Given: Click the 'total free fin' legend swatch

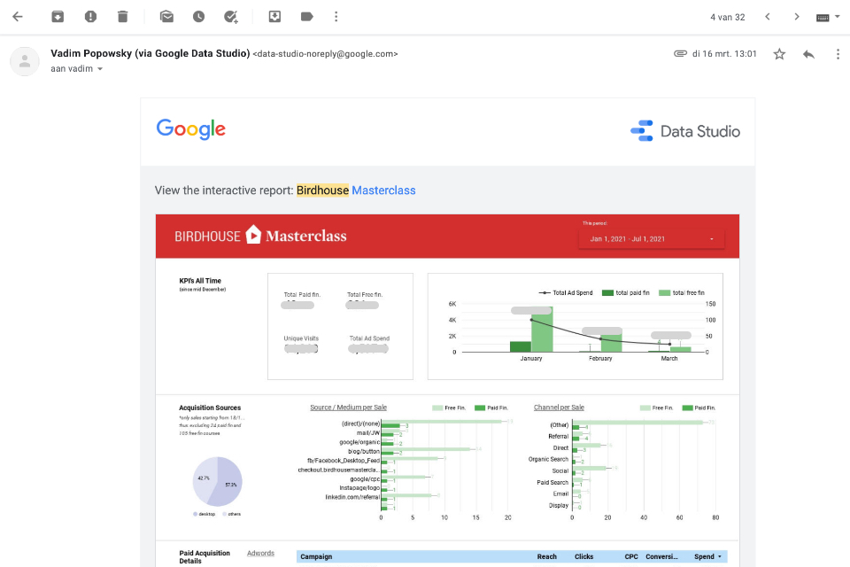Looking at the screenshot, I should pos(665,293).
